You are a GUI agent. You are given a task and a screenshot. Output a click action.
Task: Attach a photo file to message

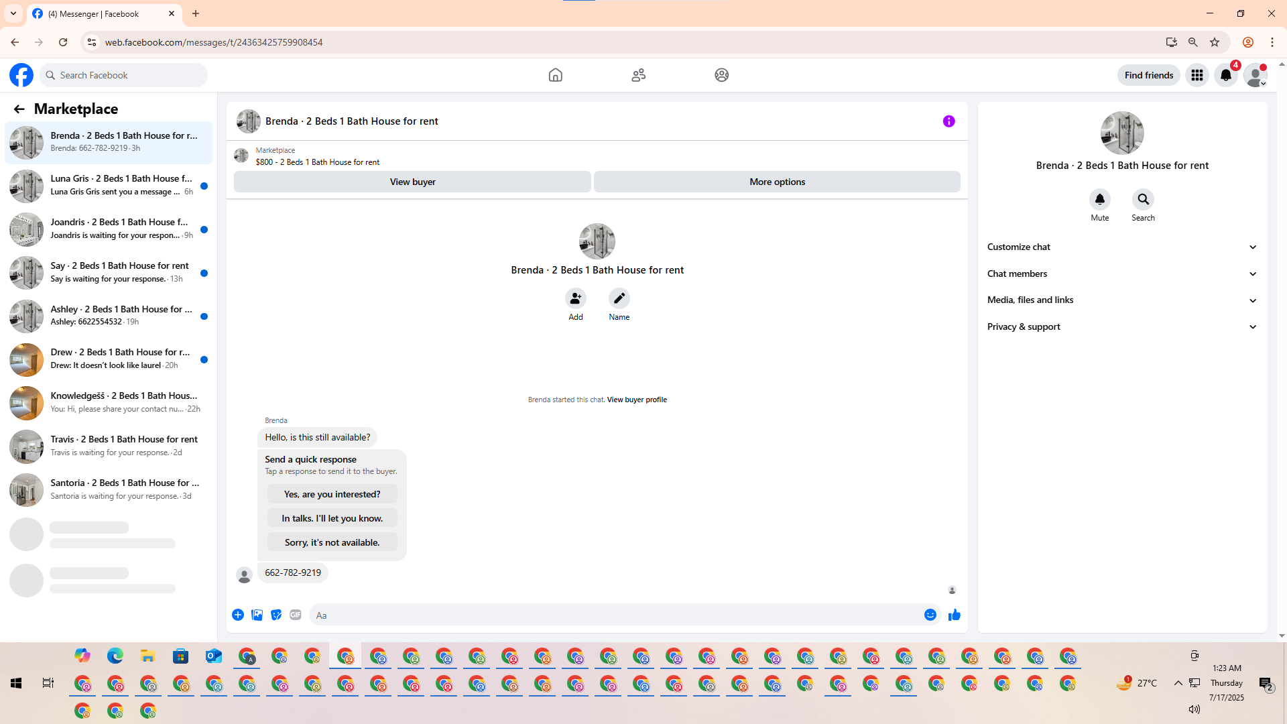tap(257, 615)
